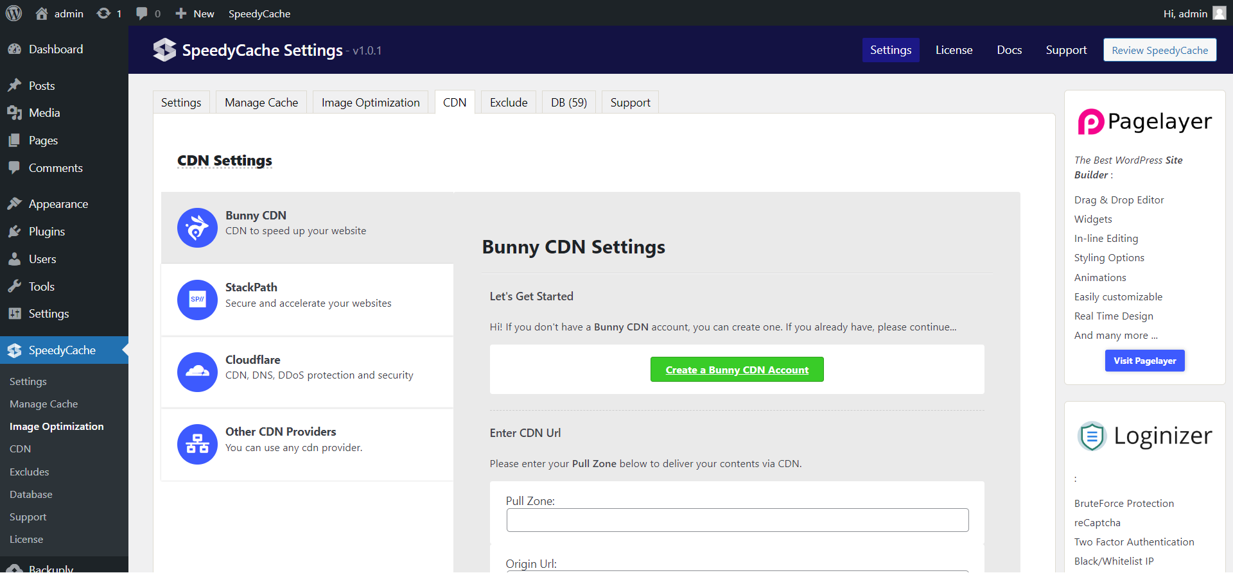This screenshot has width=1233, height=573.
Task: Click the admin user avatar
Action: (1219, 13)
